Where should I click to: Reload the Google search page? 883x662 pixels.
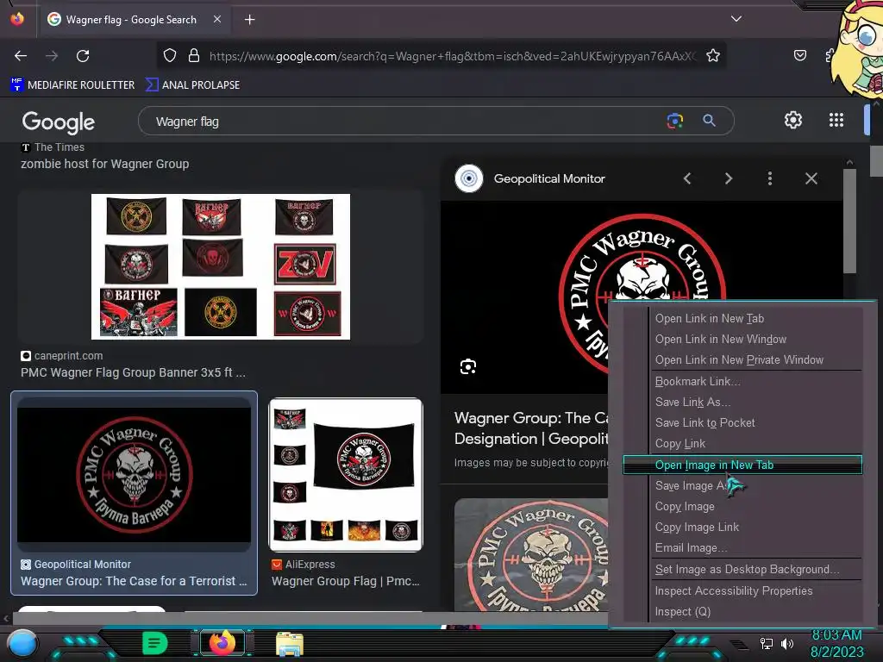[x=83, y=56]
